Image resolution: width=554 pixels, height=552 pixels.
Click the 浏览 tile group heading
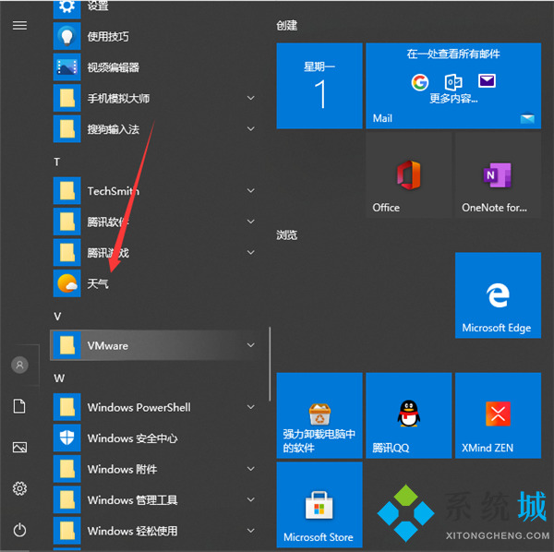coord(286,234)
